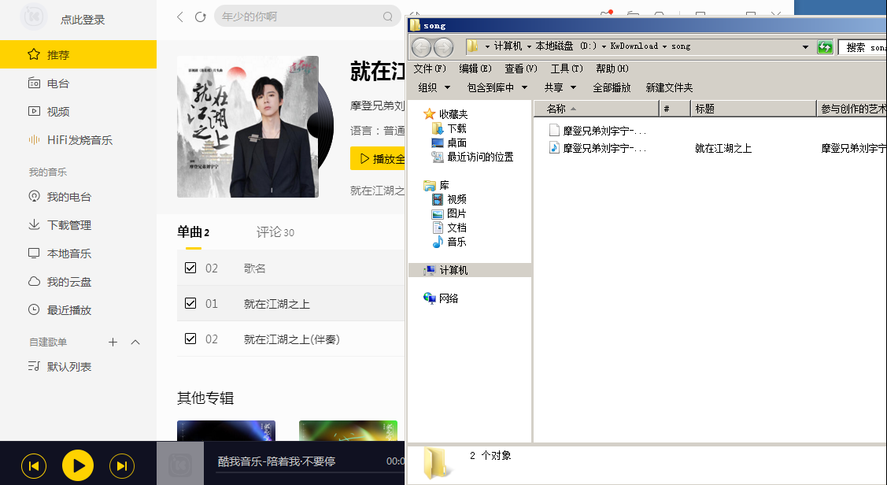Screen dimensions: 887x485
Task: Click the search magnifier in Kuwo
Action: click(387, 17)
